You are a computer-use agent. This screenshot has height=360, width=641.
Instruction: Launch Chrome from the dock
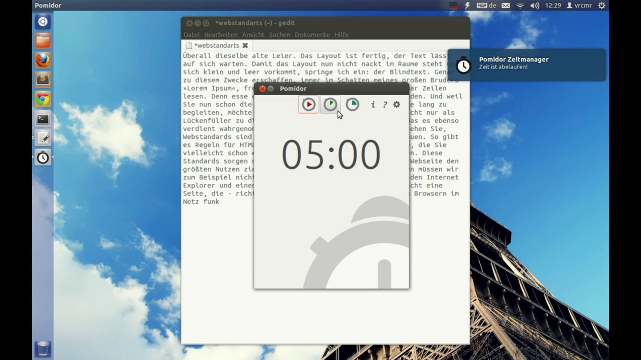(x=43, y=99)
